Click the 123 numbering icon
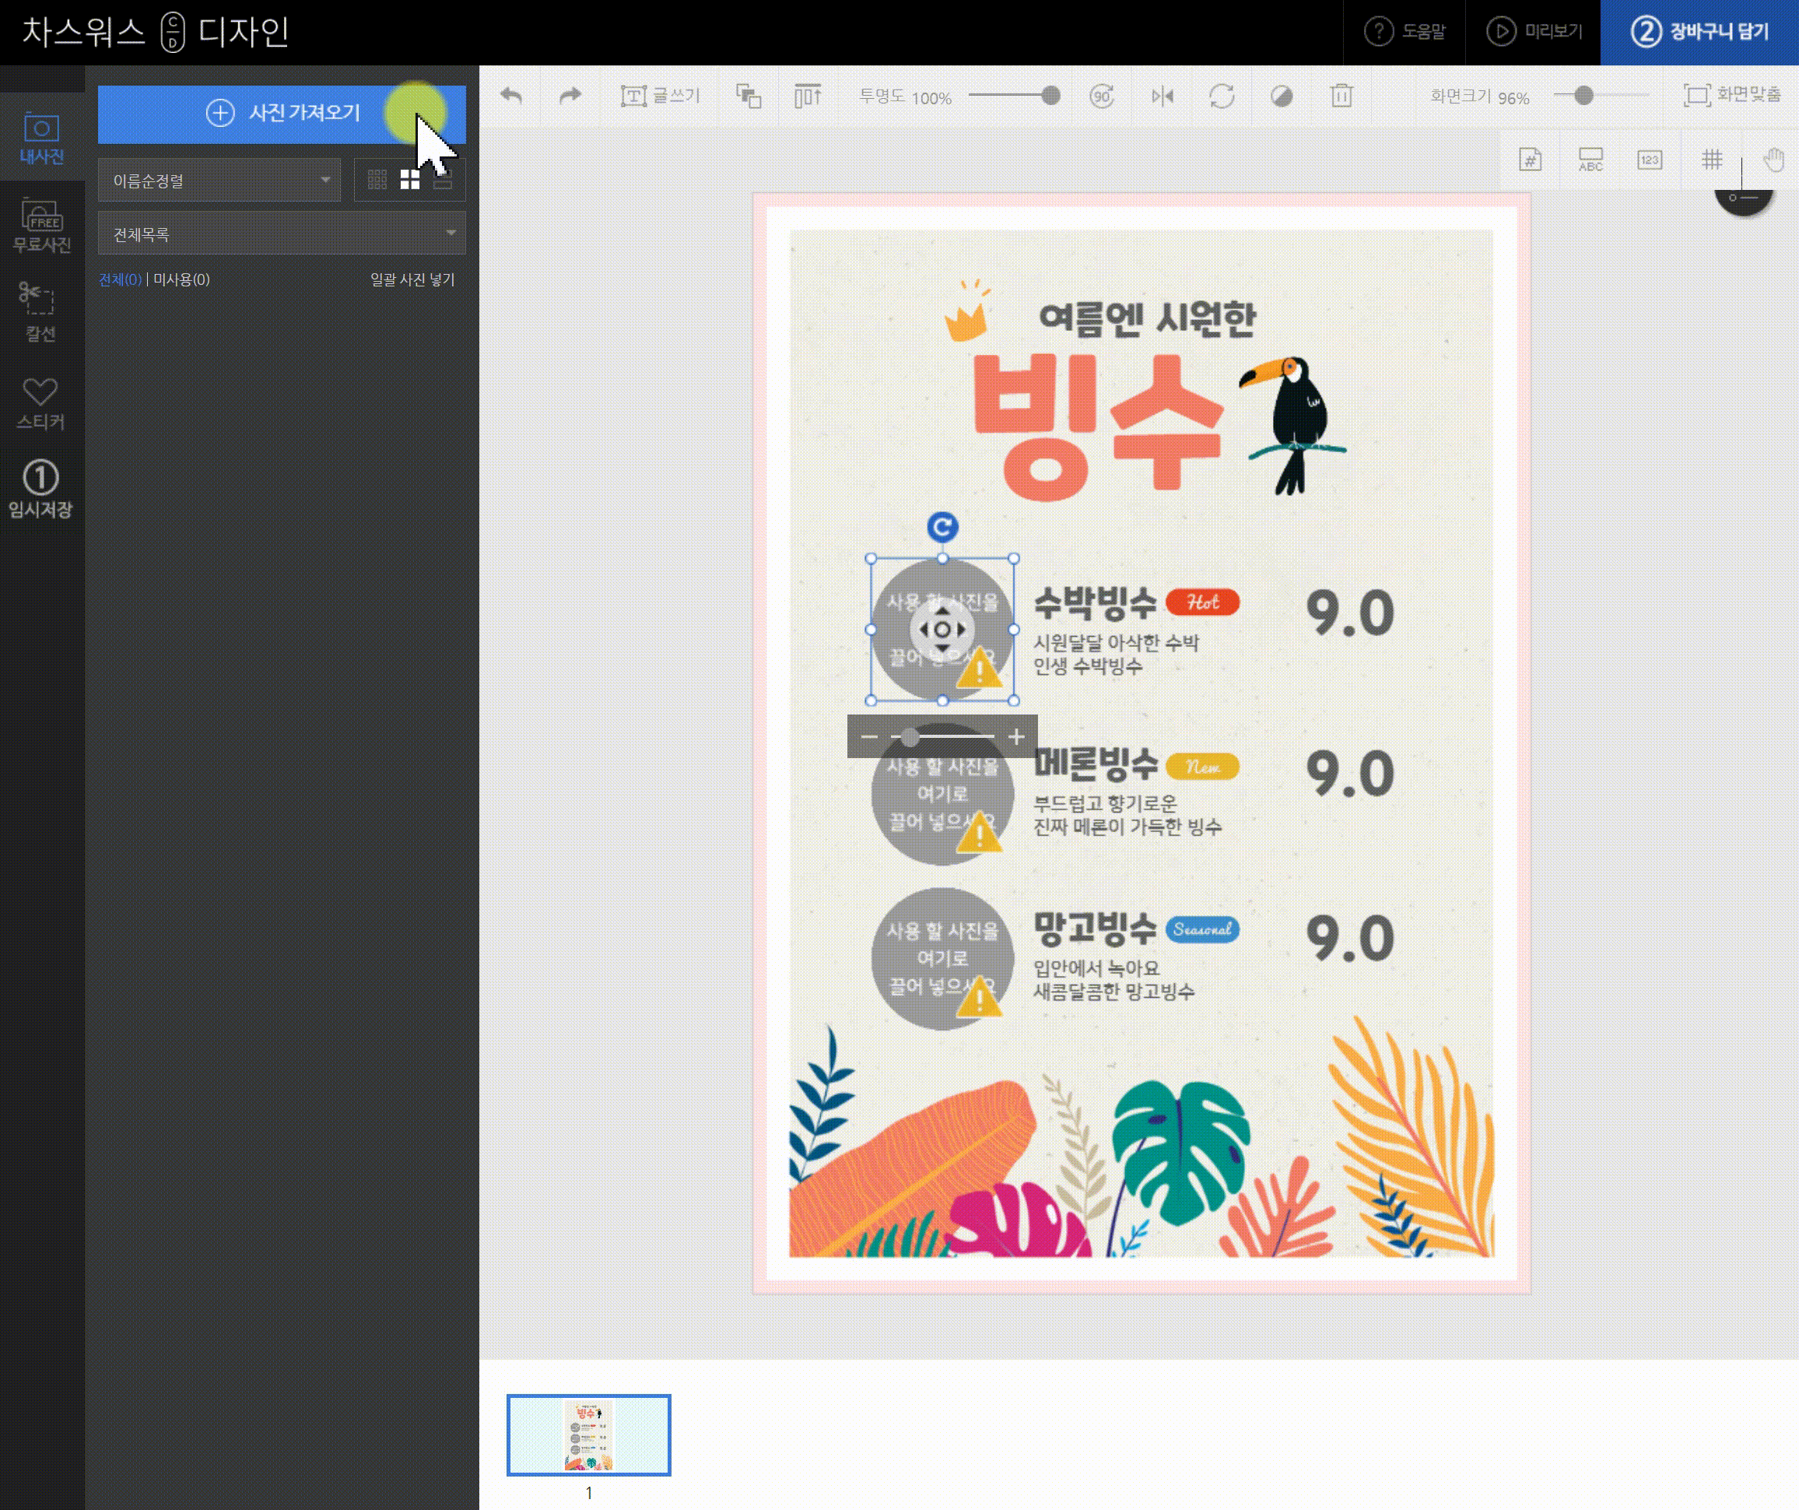Screen dimensions: 1799x1510 click(1650, 160)
